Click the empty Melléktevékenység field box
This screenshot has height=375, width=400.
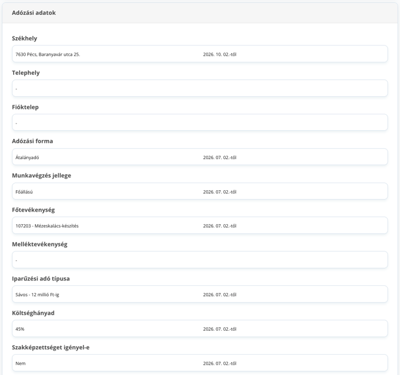[x=200, y=260]
